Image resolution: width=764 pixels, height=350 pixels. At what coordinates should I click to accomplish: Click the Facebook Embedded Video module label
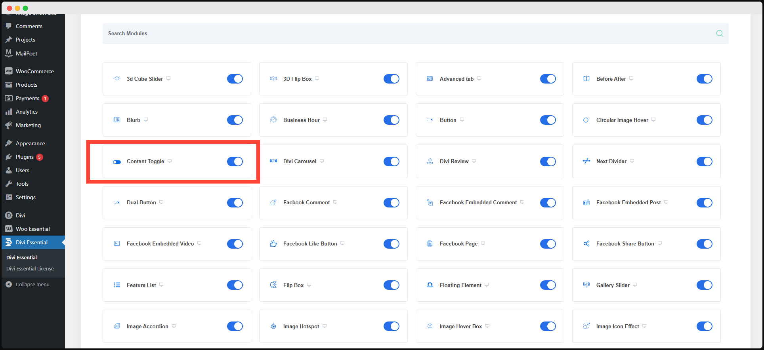click(x=160, y=243)
